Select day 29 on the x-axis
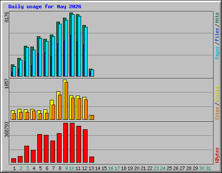Screen dimensions: 222x173 tap(195, 168)
